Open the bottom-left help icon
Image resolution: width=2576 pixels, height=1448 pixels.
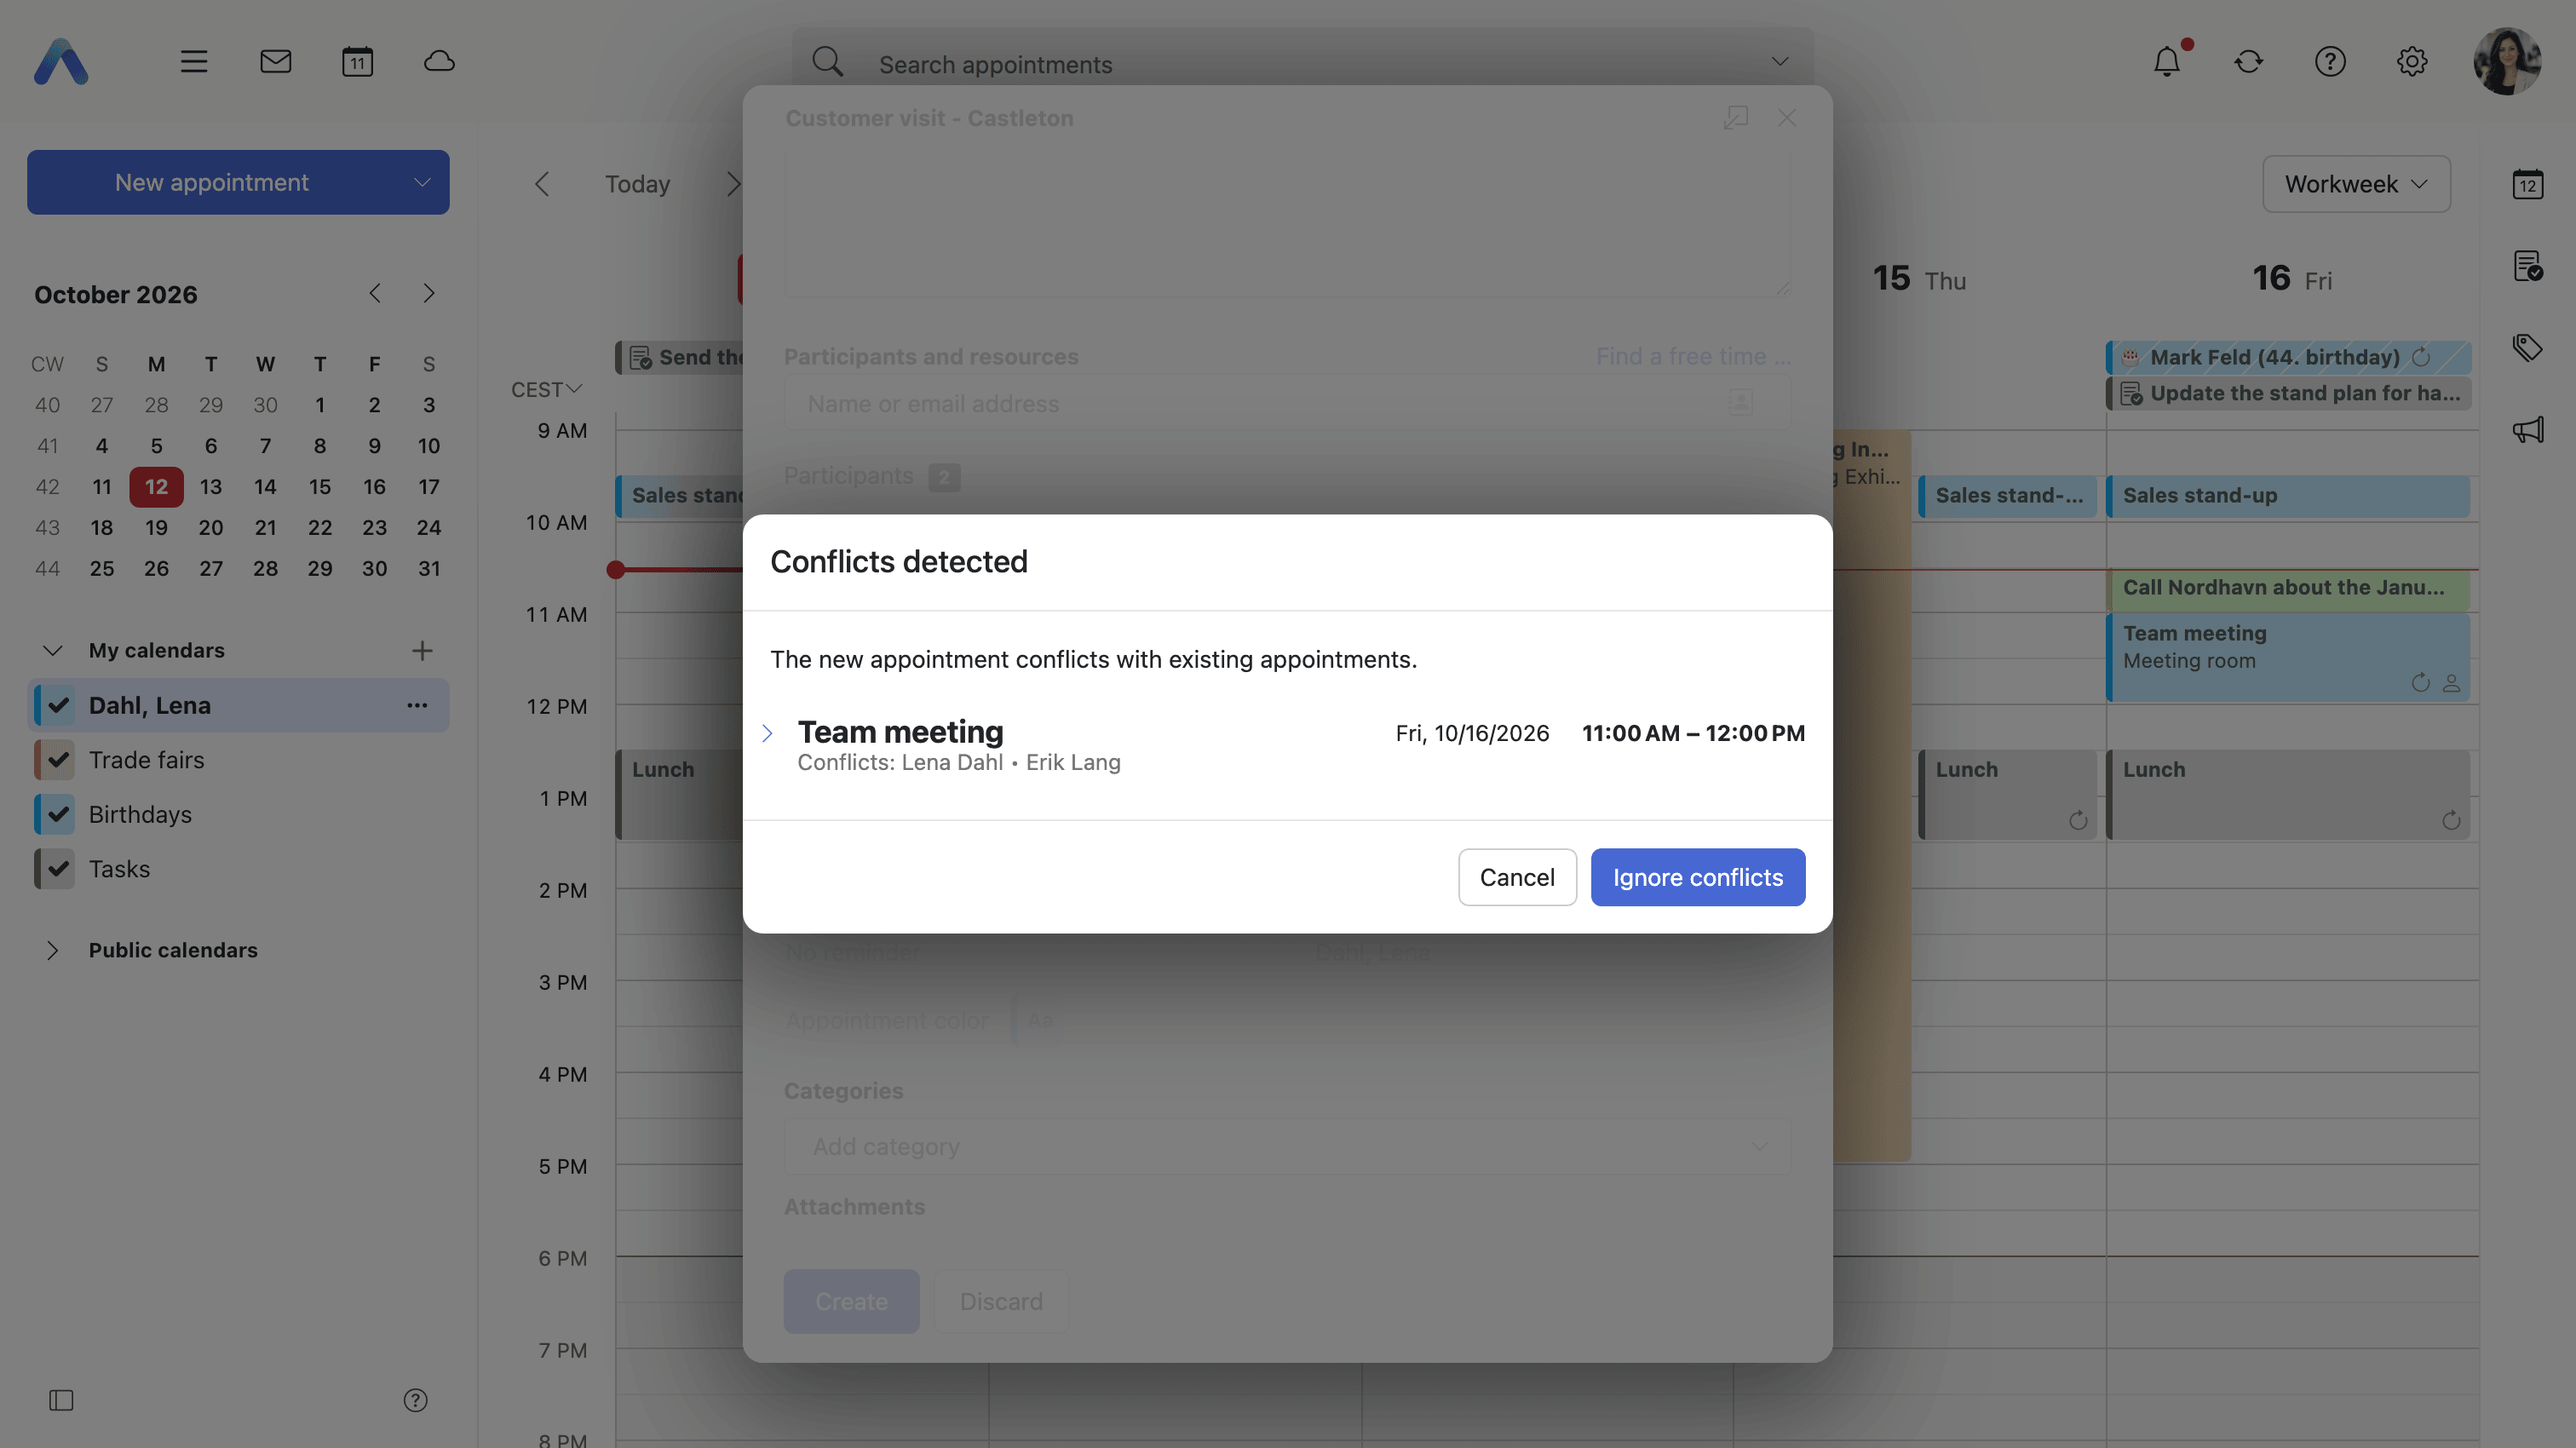[415, 1400]
